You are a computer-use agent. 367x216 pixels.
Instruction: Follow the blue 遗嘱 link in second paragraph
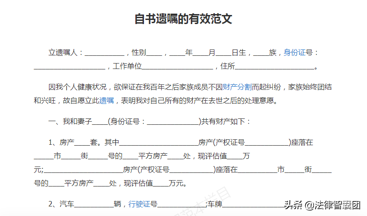coord(107,101)
